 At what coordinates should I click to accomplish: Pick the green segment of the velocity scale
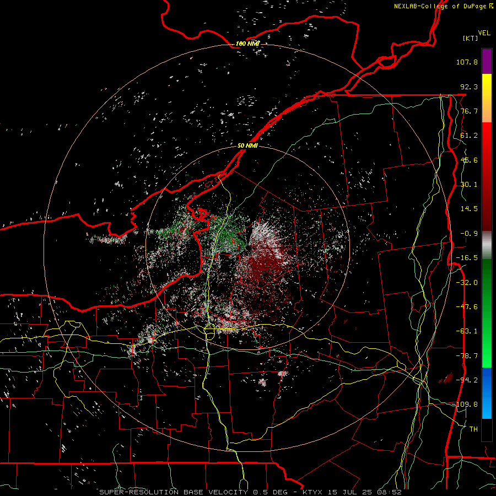[487, 313]
